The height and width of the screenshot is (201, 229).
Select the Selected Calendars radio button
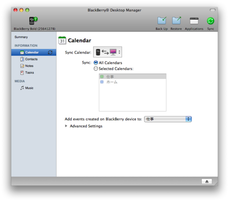click(95, 68)
